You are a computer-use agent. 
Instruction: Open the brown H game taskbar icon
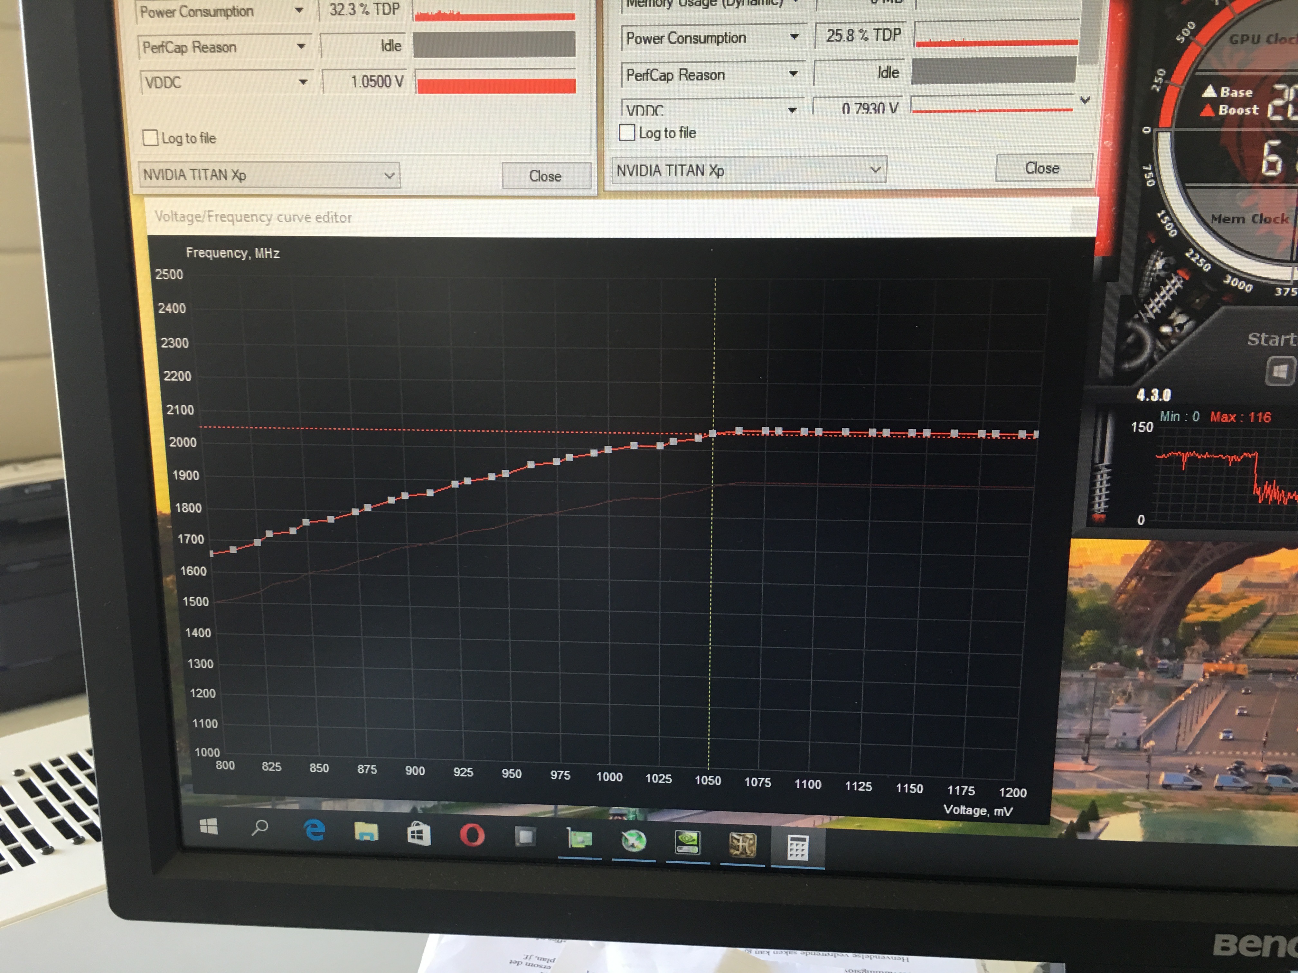742,845
